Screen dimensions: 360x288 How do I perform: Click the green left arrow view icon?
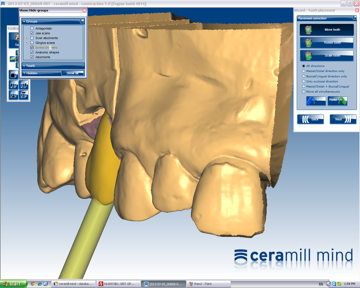[x=12, y=59]
